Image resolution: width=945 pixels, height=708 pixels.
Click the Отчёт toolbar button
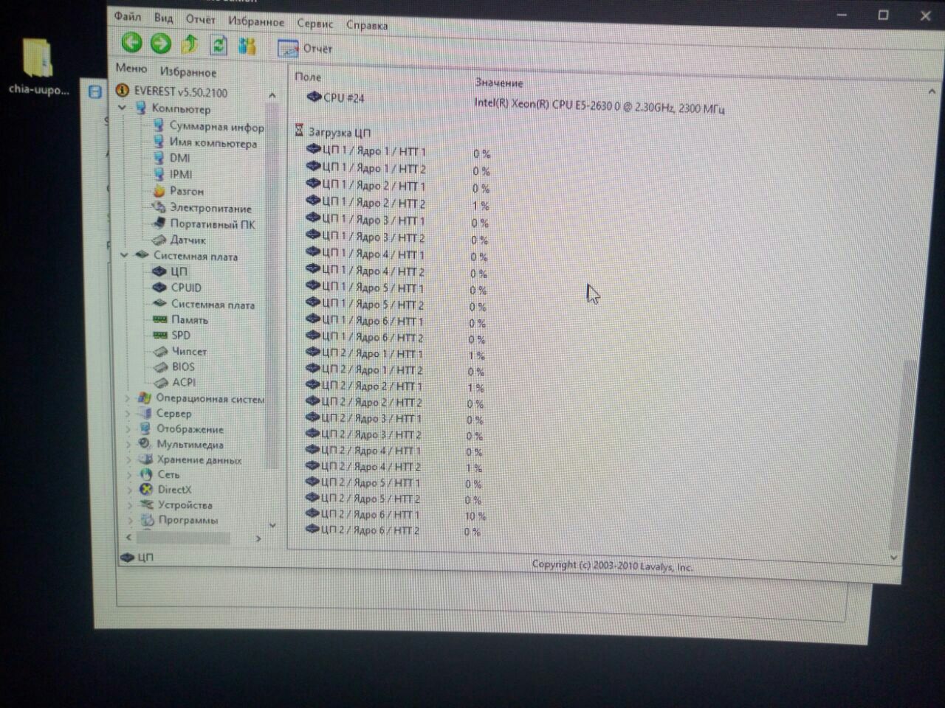pos(305,49)
